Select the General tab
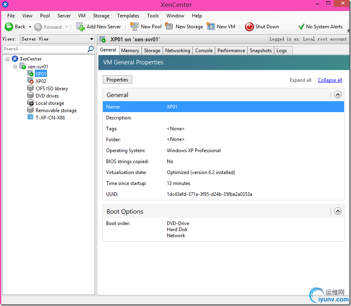 (108, 50)
